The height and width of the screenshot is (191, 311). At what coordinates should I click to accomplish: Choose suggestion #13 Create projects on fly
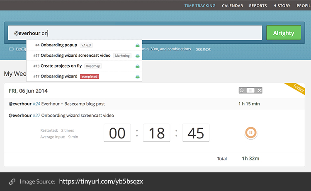tap(84, 66)
